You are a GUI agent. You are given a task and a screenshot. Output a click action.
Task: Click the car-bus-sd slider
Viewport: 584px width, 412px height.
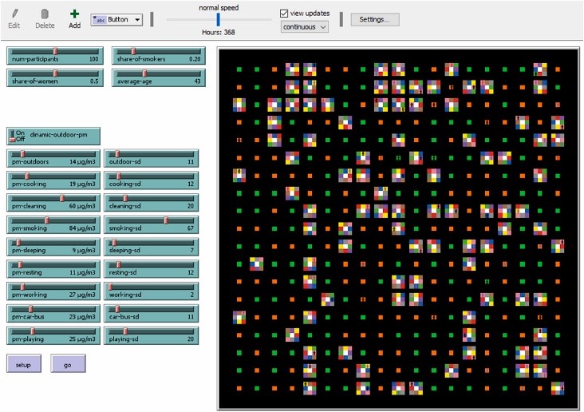coord(152,313)
